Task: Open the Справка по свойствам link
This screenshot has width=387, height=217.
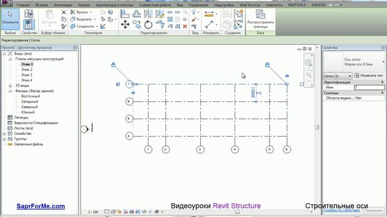Action: 341,210
